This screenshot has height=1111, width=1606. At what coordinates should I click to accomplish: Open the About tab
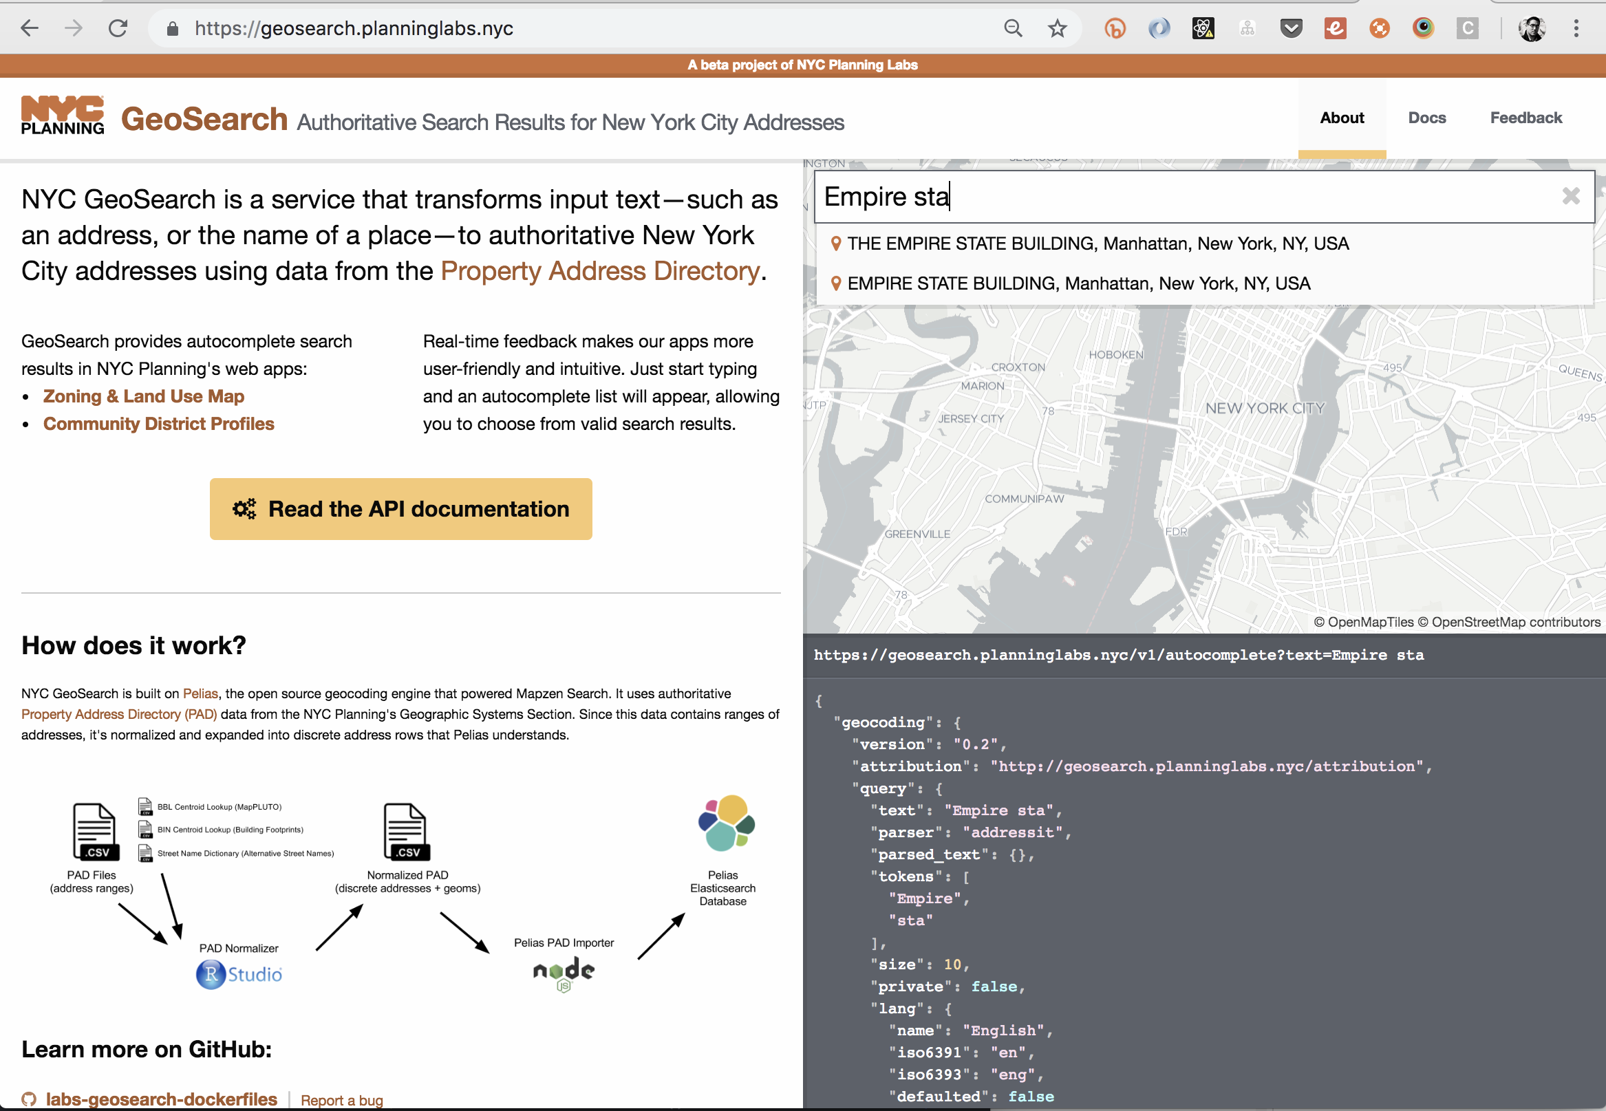(1342, 118)
